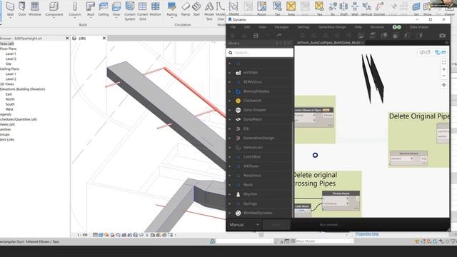Image resolution: width=457 pixels, height=257 pixels.
Task: Click zoom out minus on Dynamo canvas
Action: click(x=443, y=76)
